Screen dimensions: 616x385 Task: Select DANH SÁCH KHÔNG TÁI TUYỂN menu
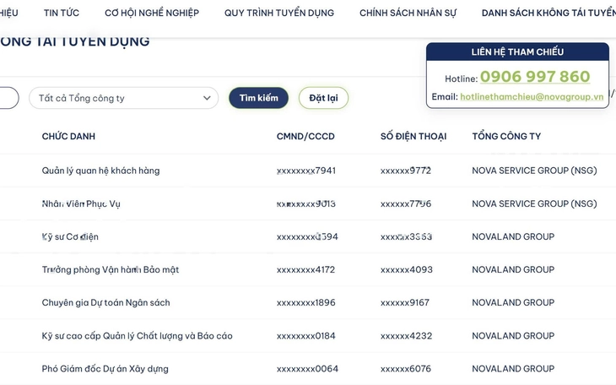(548, 13)
